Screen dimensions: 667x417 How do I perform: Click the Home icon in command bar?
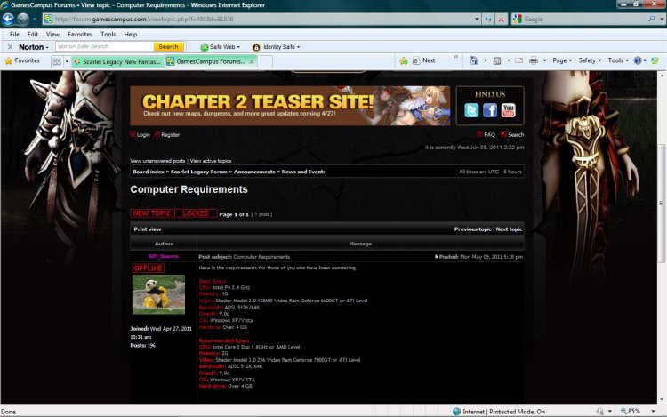[x=474, y=60]
